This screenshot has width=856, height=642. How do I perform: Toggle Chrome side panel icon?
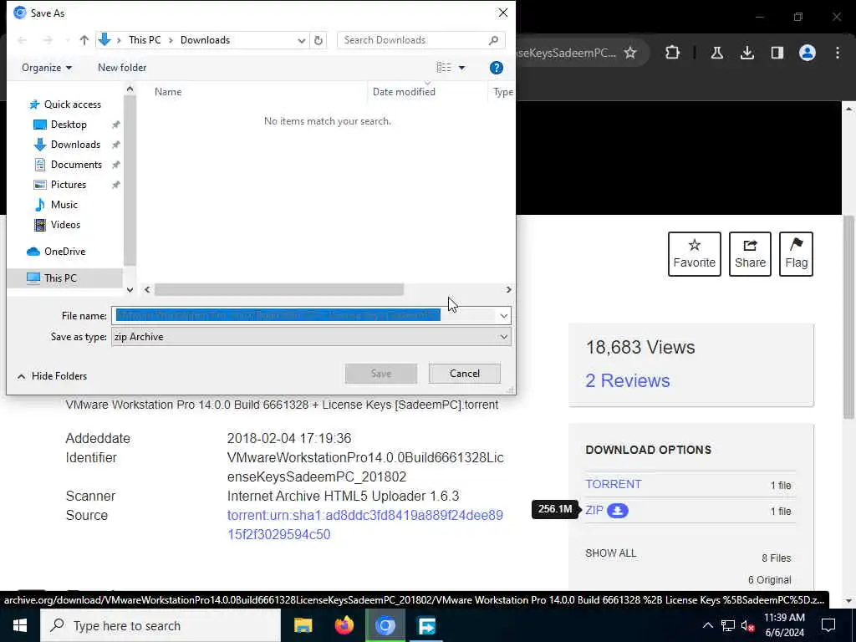pyautogui.click(x=777, y=53)
